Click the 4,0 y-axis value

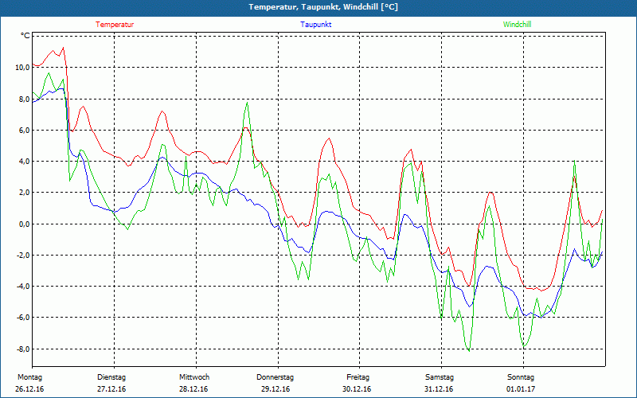[24, 162]
